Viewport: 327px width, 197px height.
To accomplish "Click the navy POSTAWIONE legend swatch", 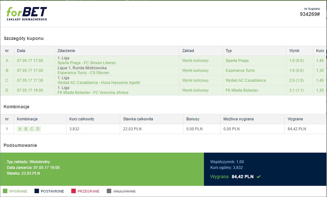I will click(37, 191).
